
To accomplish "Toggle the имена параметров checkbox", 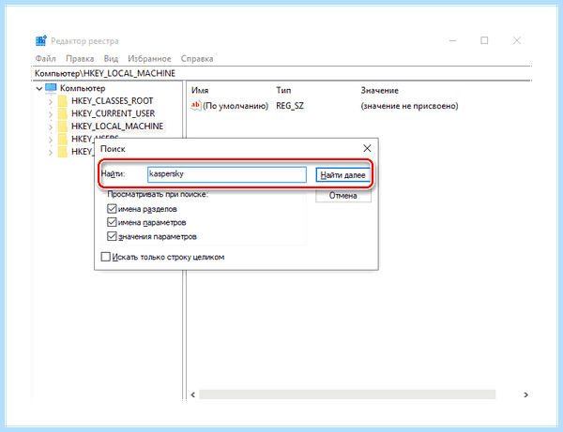I will pyautogui.click(x=112, y=222).
